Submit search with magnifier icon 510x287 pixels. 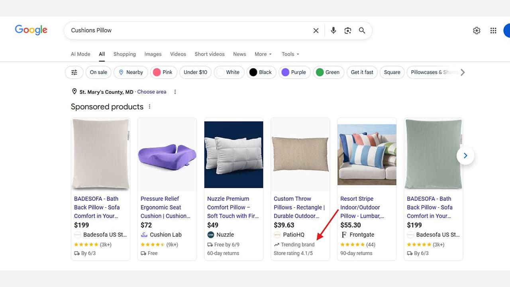[362, 30]
